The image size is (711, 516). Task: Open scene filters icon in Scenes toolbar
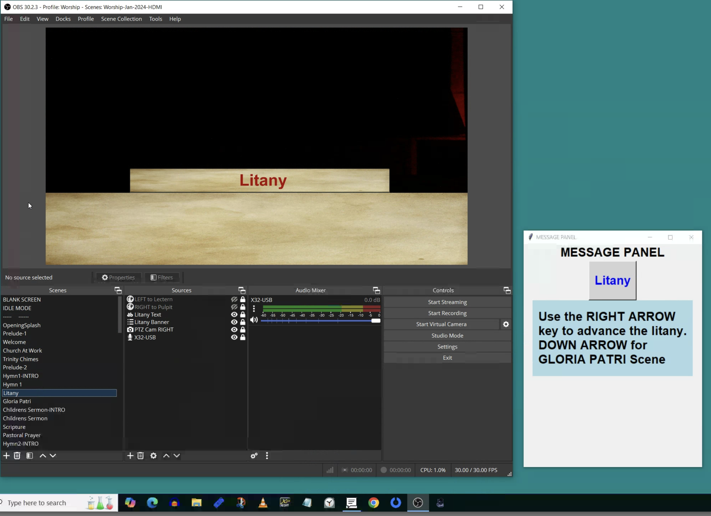[30, 456]
